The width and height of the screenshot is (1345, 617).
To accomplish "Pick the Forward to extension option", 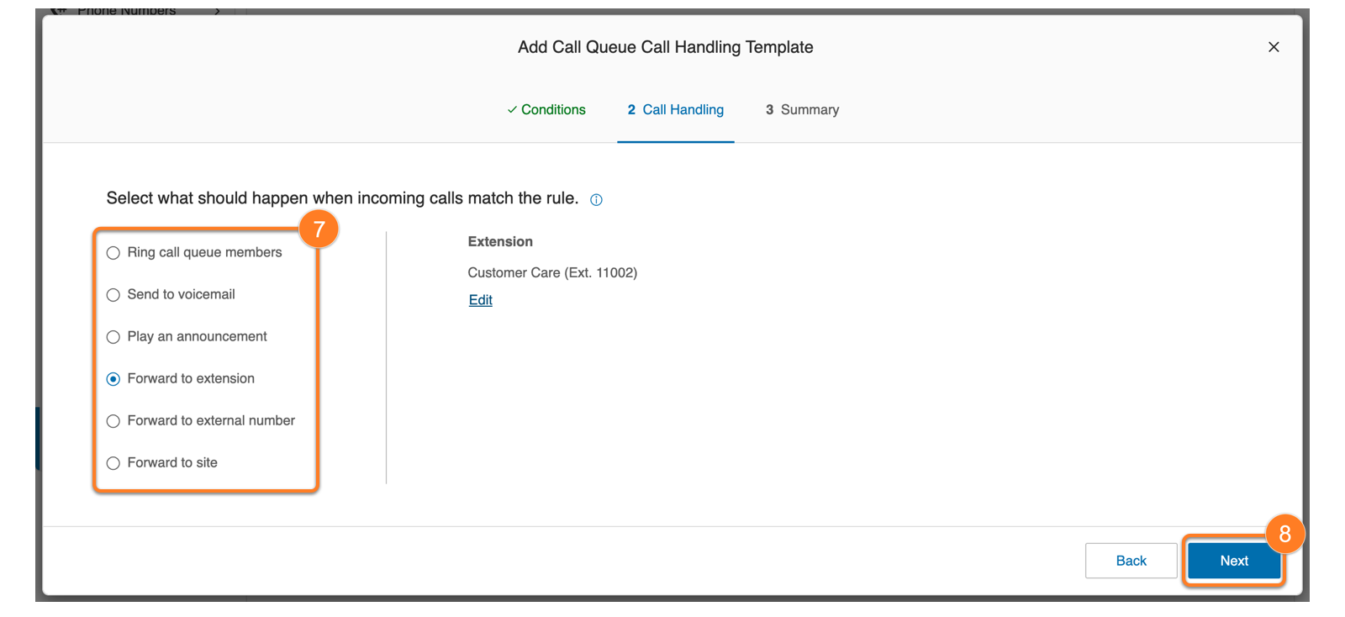I will point(113,379).
